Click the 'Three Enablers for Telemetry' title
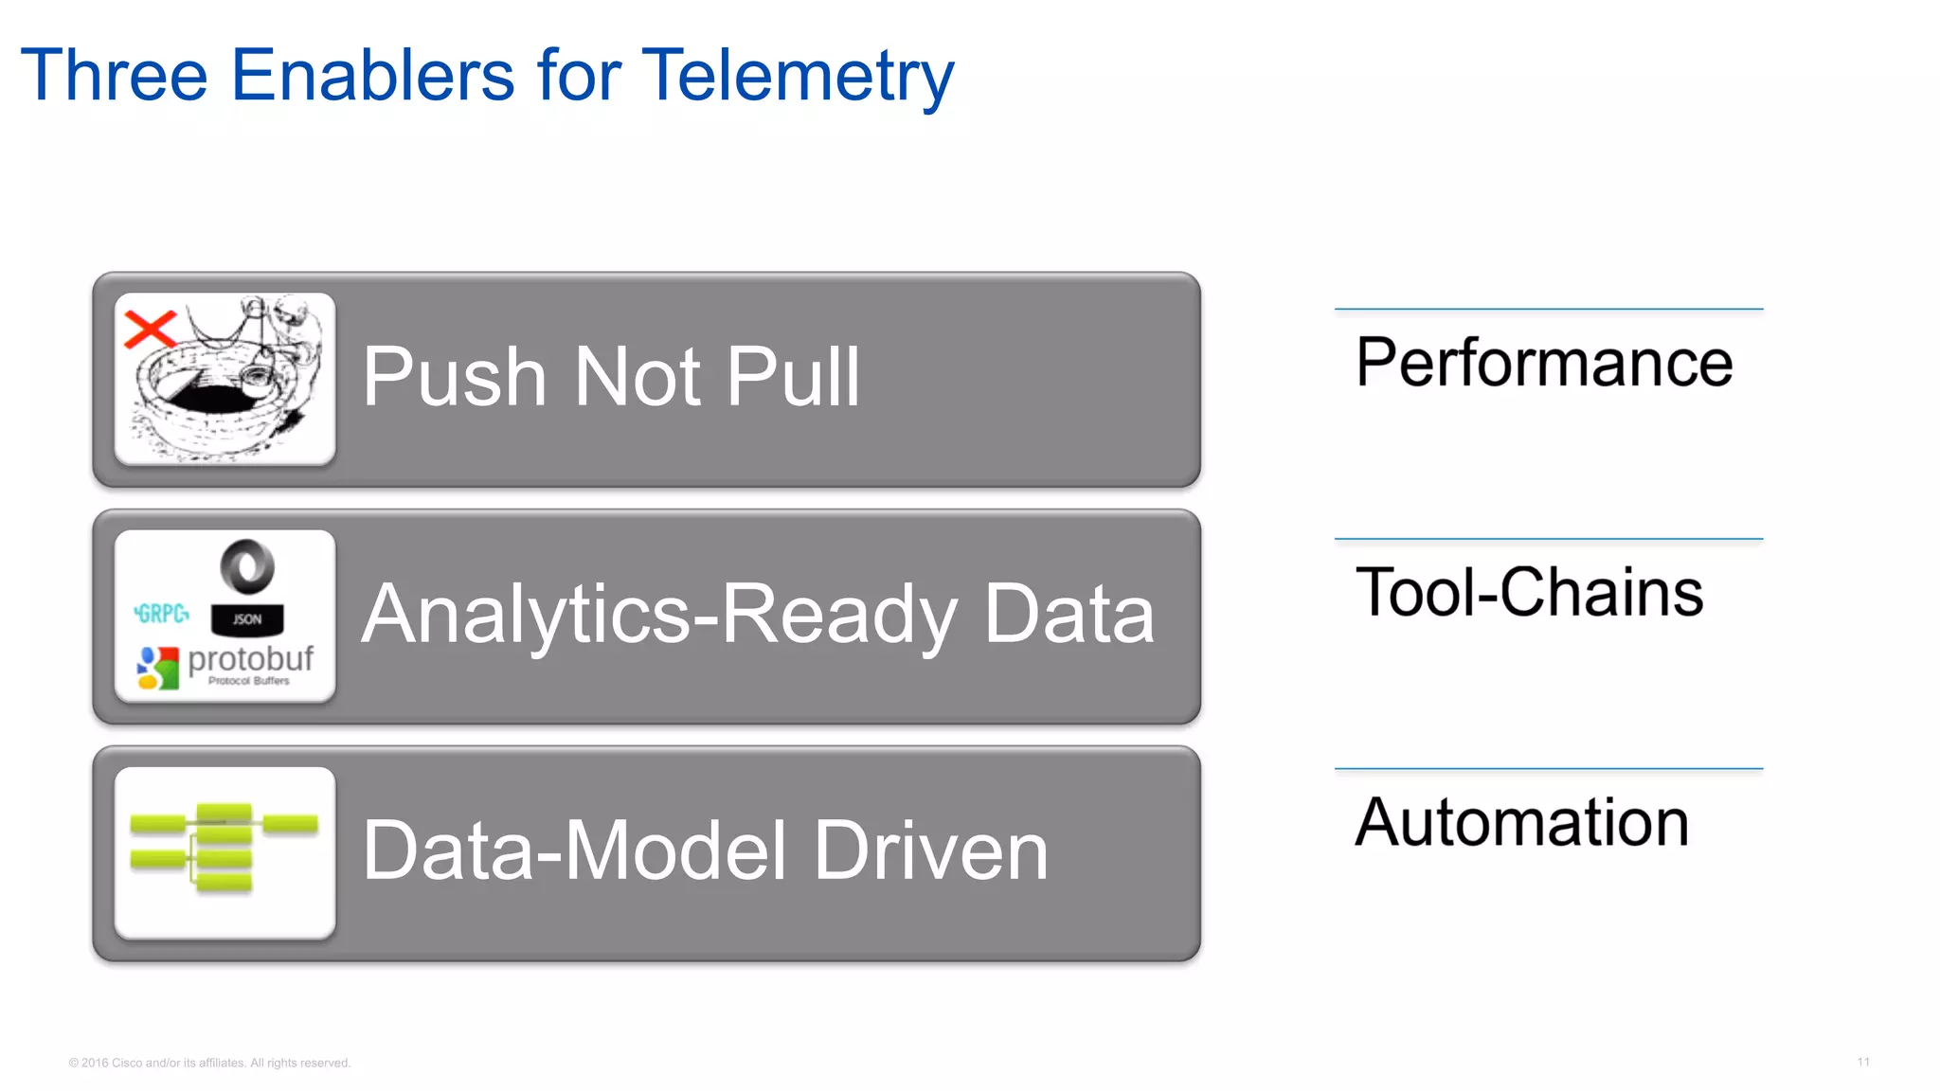Viewport: 1940px width, 1091px height. [x=487, y=76]
